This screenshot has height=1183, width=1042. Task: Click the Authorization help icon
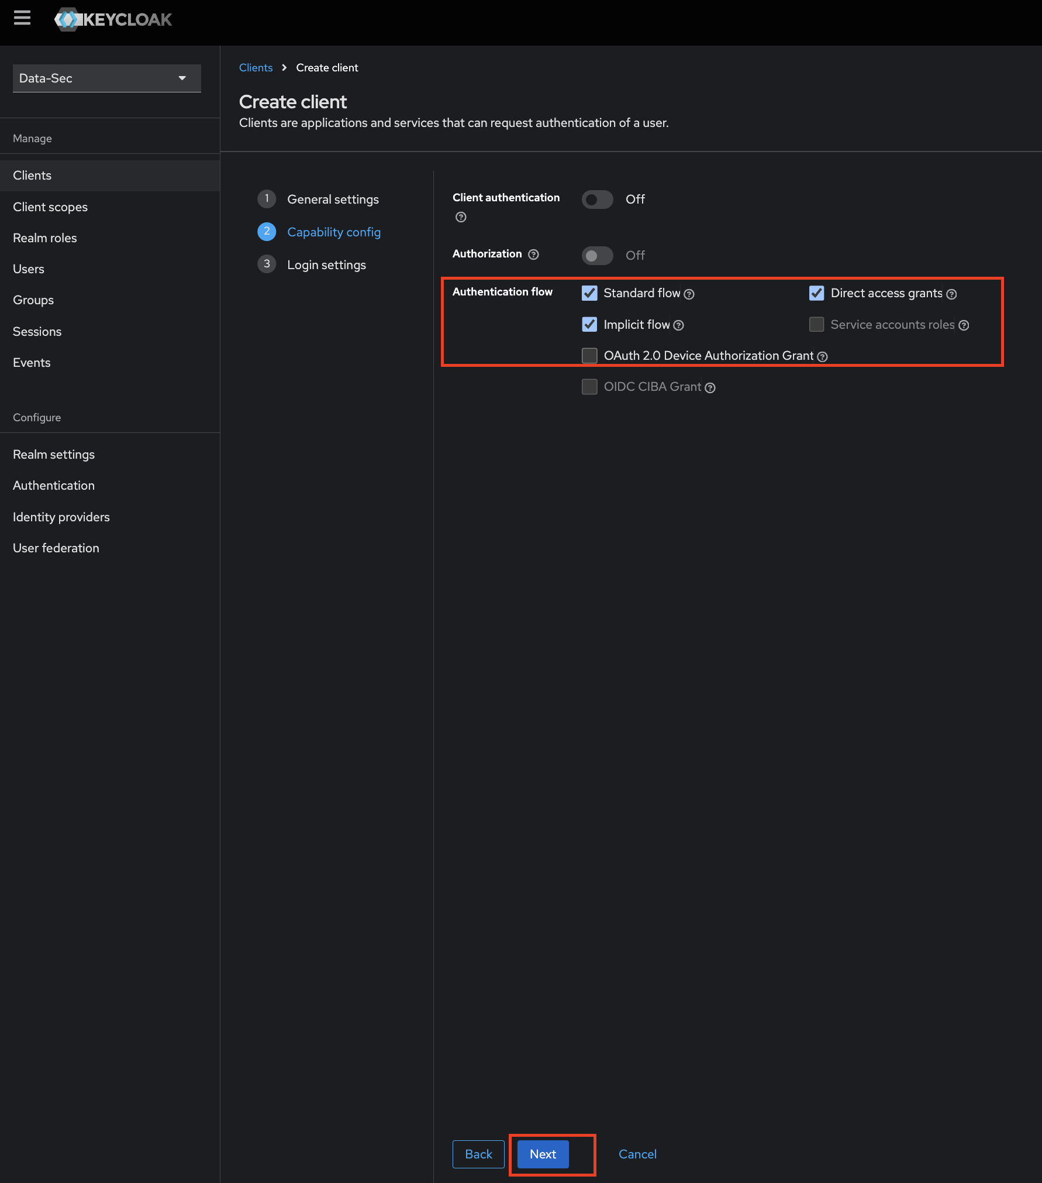pos(533,255)
